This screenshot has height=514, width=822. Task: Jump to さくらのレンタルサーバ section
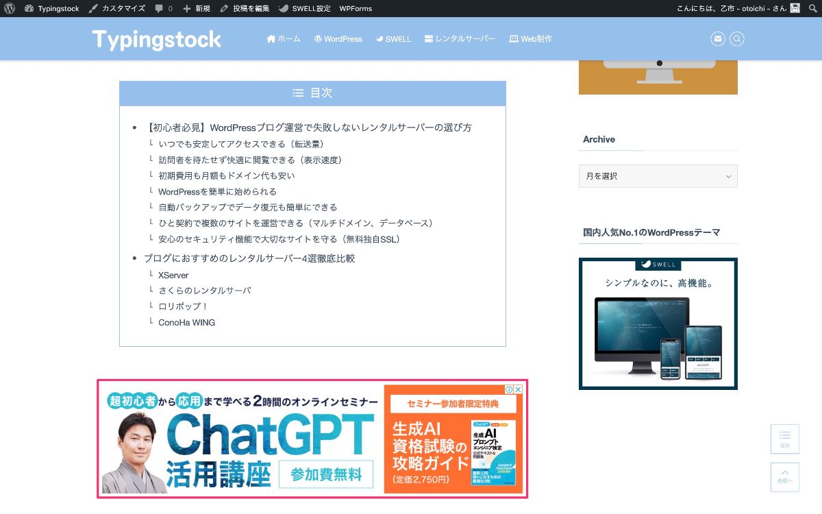pos(205,291)
